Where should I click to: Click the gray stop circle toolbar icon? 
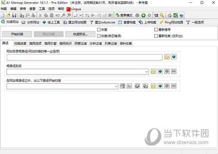coord(137,15)
